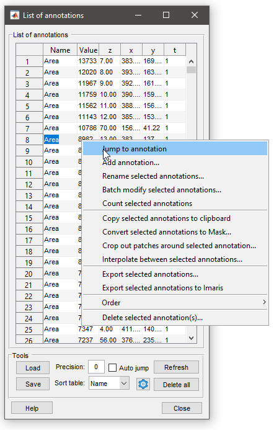
Task: Open the gear settings icon in Tools
Action: (143, 384)
